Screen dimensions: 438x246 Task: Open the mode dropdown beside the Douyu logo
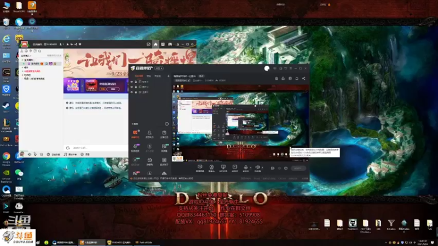159,68
